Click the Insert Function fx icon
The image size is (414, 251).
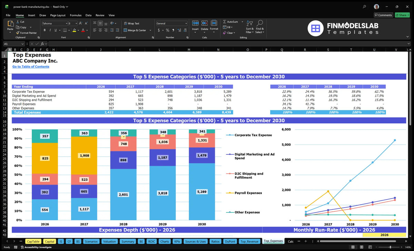click(42, 44)
